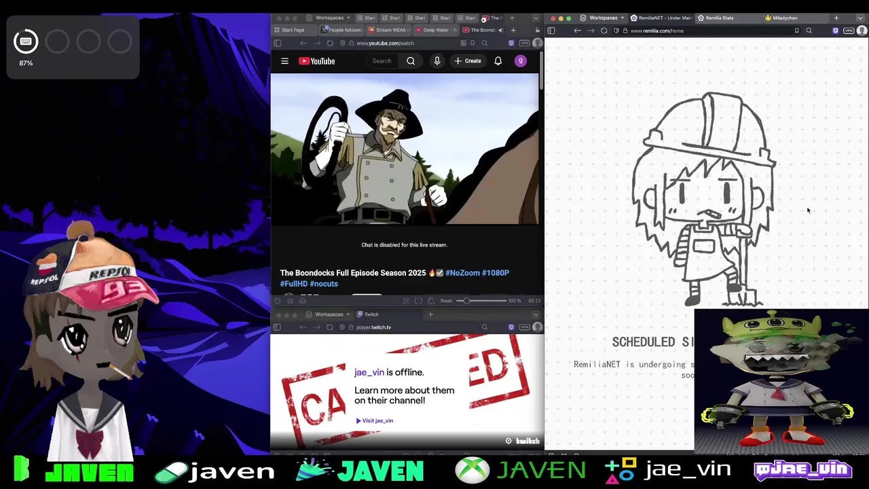Toggle the sidebar panel in the YouTube window
The image size is (869, 489).
pyautogui.click(x=277, y=43)
